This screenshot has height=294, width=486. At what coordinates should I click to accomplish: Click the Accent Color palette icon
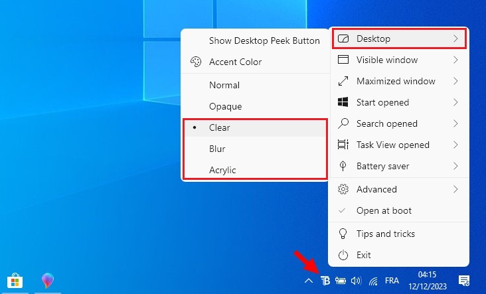(x=196, y=62)
